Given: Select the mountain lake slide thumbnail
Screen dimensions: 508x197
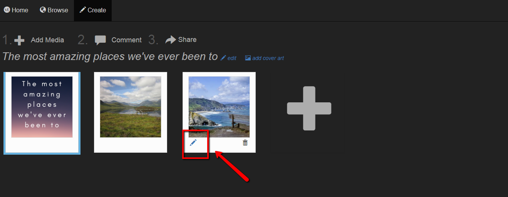Looking at the screenshot, I should tap(131, 112).
